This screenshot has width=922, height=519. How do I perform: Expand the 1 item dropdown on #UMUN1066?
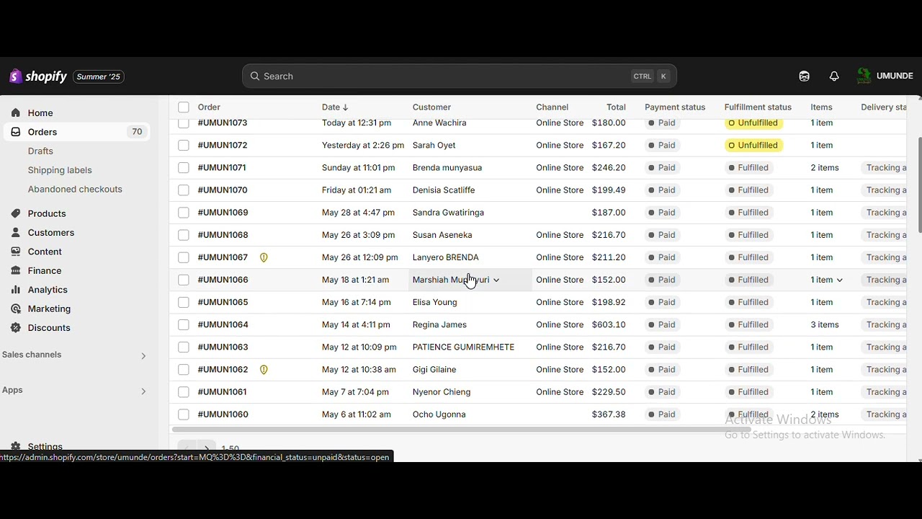(839, 280)
